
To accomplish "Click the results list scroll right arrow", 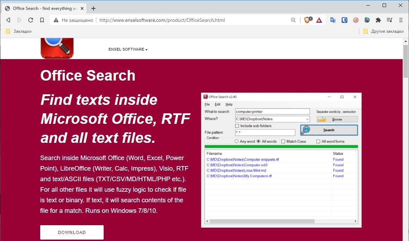I will point(355,221).
